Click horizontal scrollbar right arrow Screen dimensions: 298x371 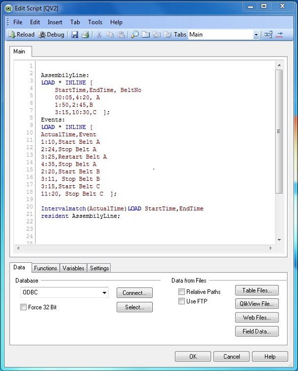click(x=271, y=248)
